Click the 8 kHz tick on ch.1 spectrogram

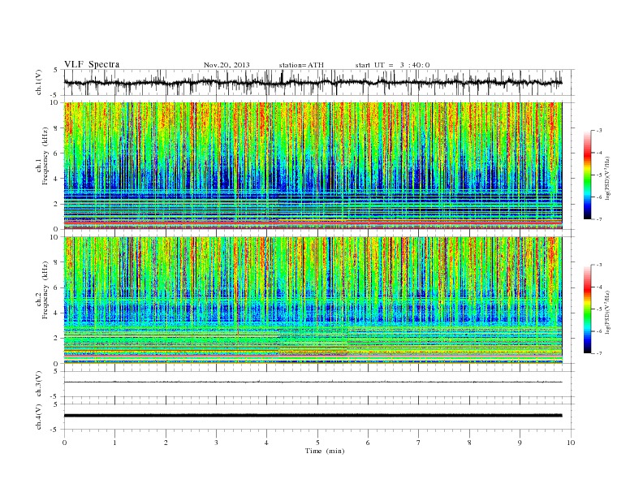(x=57, y=128)
